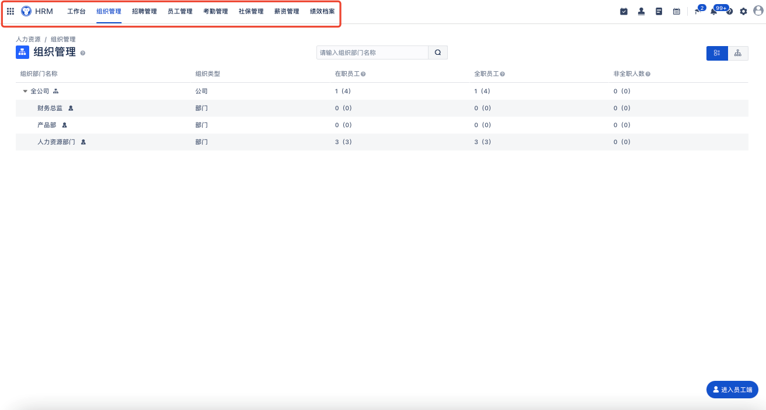
Task: Click help icon next to 在职员工 header
Action: click(x=363, y=74)
